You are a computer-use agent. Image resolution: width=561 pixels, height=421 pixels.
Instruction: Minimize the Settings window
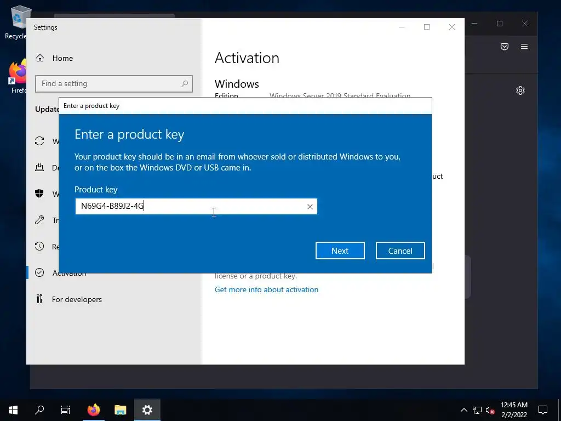coord(402,27)
